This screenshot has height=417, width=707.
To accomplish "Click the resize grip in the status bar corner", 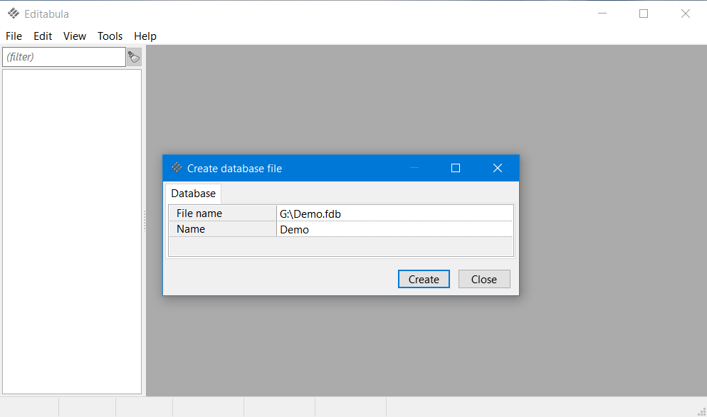I will tap(701, 411).
